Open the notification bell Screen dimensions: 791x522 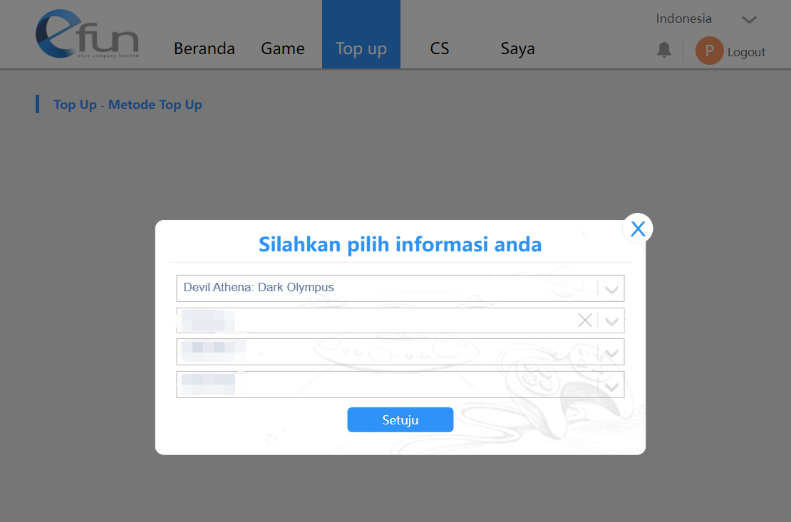click(664, 50)
